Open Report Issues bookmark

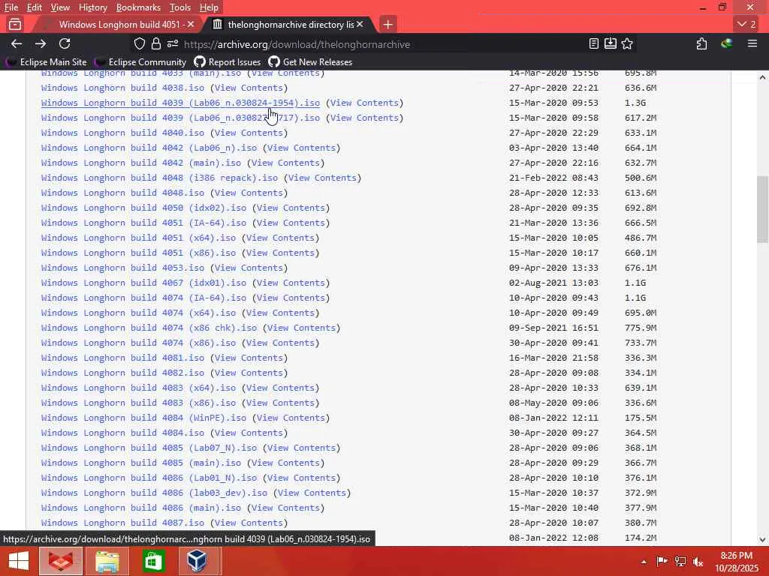tap(228, 62)
